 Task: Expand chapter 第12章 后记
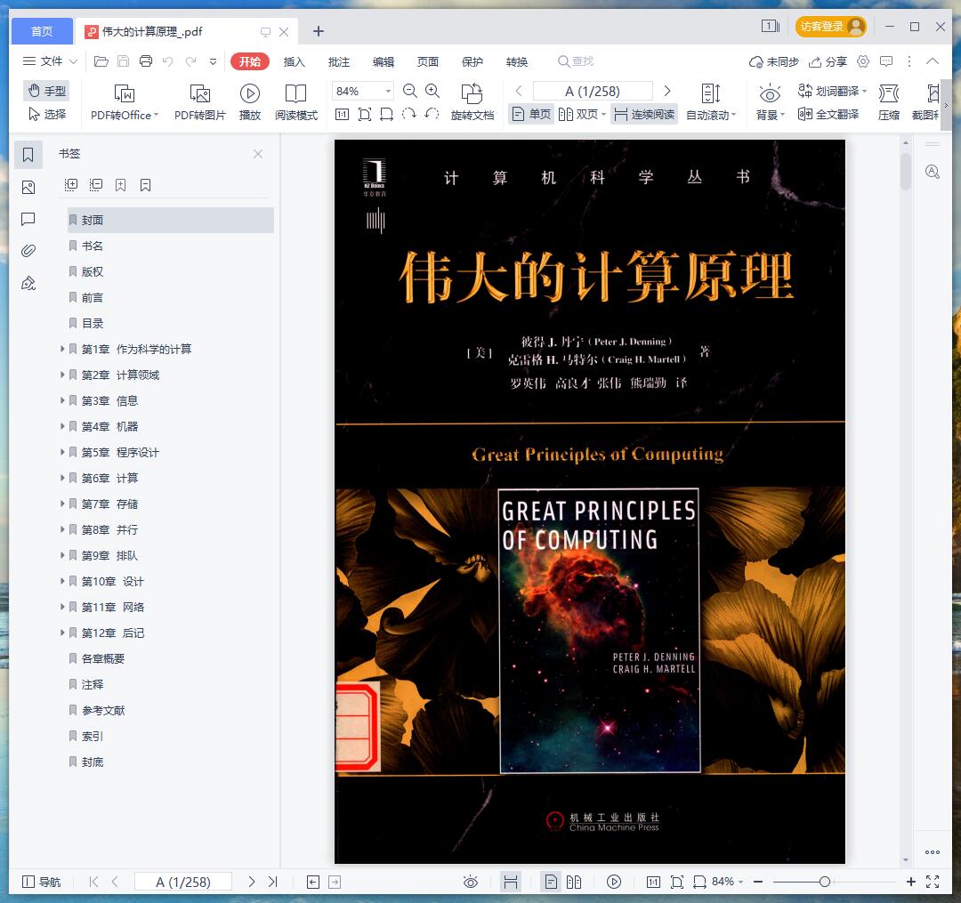coord(62,633)
